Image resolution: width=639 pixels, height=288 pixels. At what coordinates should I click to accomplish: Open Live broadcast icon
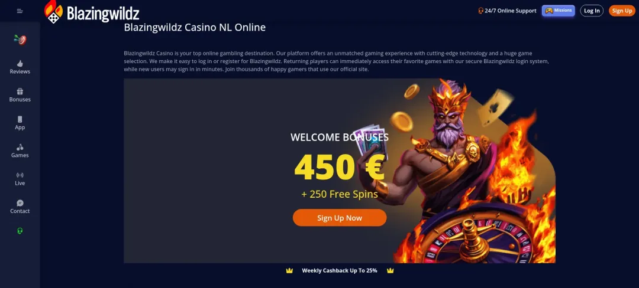pyautogui.click(x=20, y=175)
